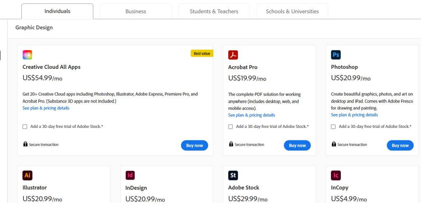Buy Creative Cloud All Apps now

(x=194, y=145)
